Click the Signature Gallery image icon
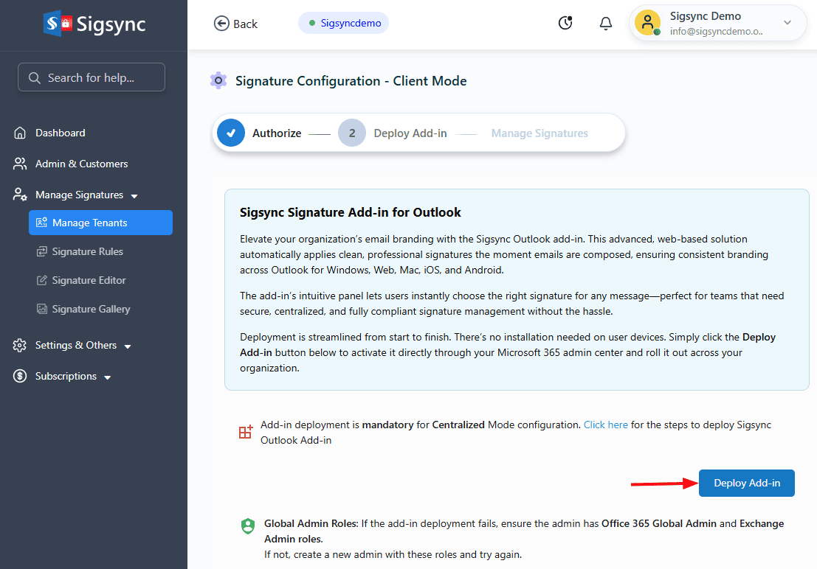 pyautogui.click(x=41, y=309)
